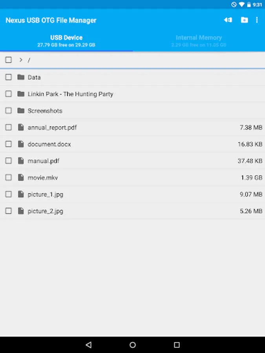This screenshot has height=353, width=265.
Task: Select the movie.mkv checkbox
Action: point(9,178)
